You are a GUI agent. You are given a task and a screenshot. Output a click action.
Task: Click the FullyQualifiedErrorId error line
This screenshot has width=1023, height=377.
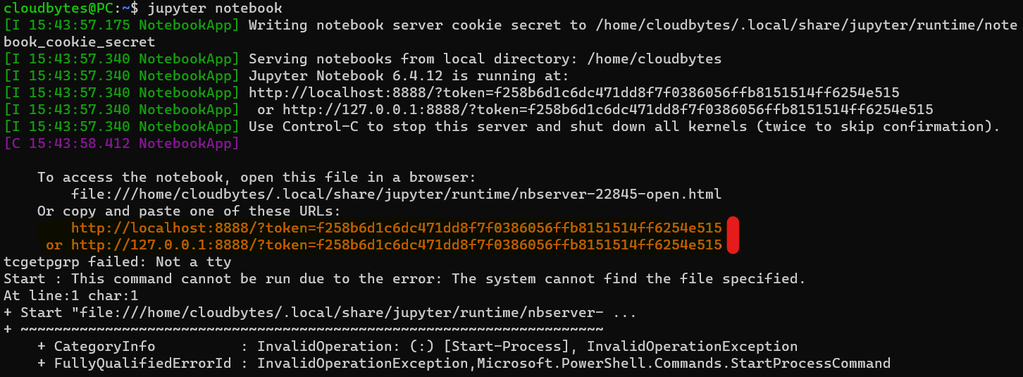click(x=464, y=363)
